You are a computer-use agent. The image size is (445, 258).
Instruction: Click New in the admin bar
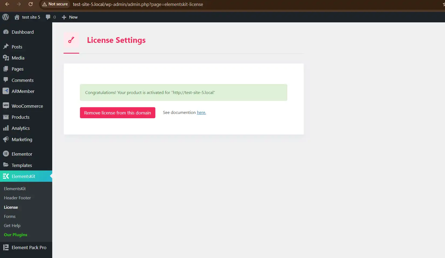coord(73,17)
